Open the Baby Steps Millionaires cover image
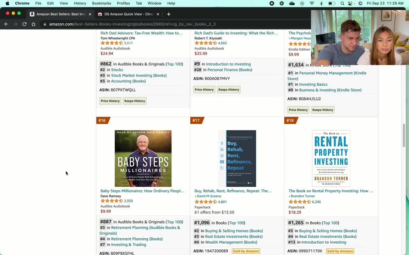 coord(143,158)
